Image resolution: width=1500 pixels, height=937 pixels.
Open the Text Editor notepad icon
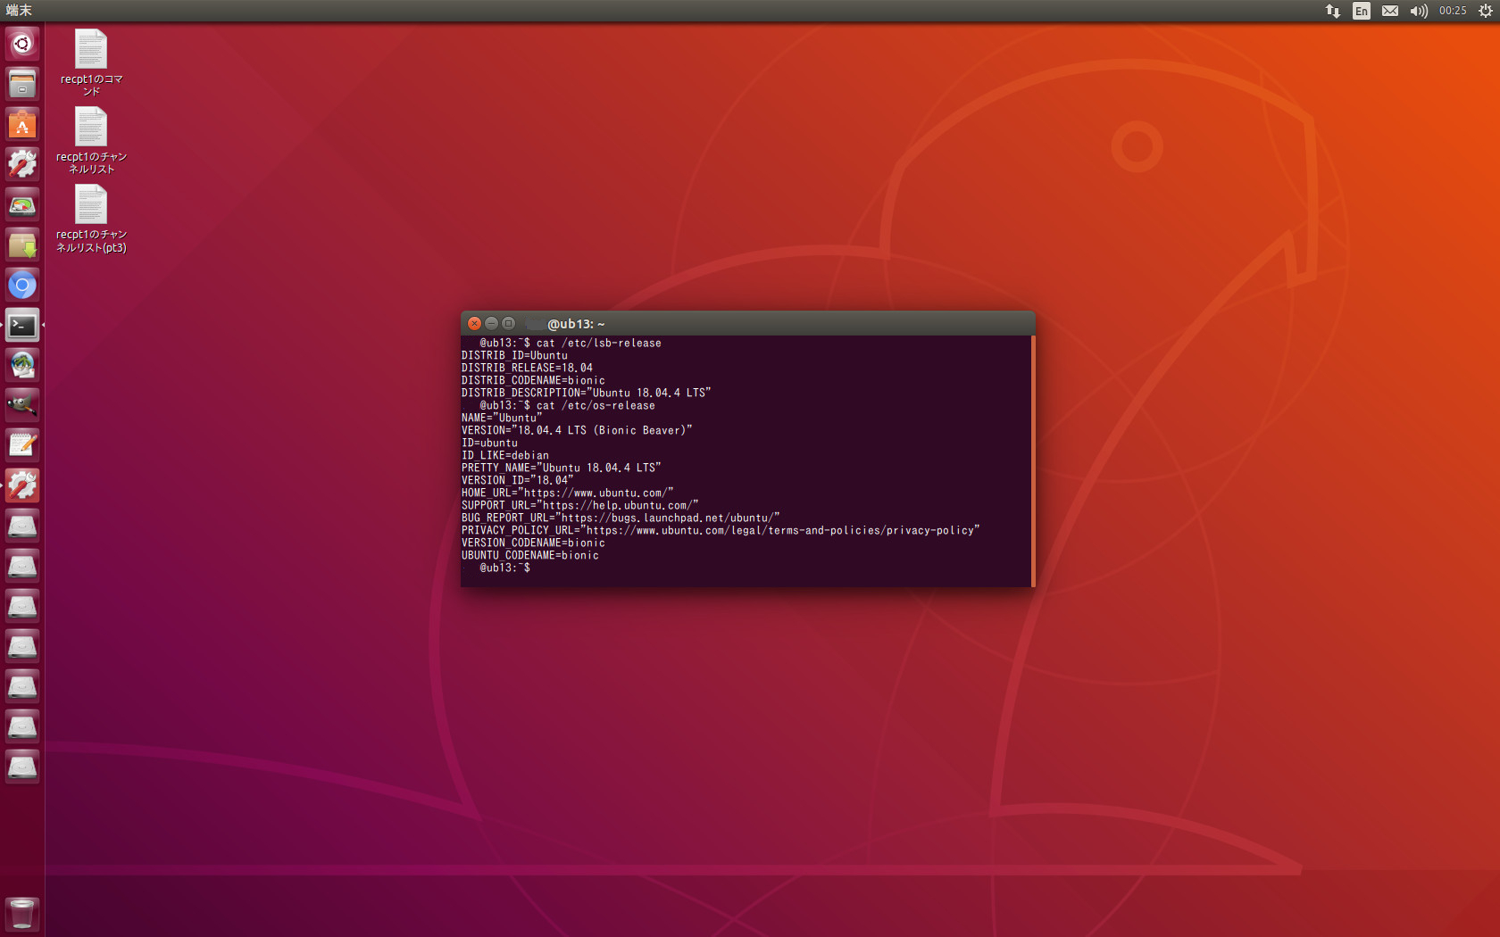pyautogui.click(x=22, y=445)
